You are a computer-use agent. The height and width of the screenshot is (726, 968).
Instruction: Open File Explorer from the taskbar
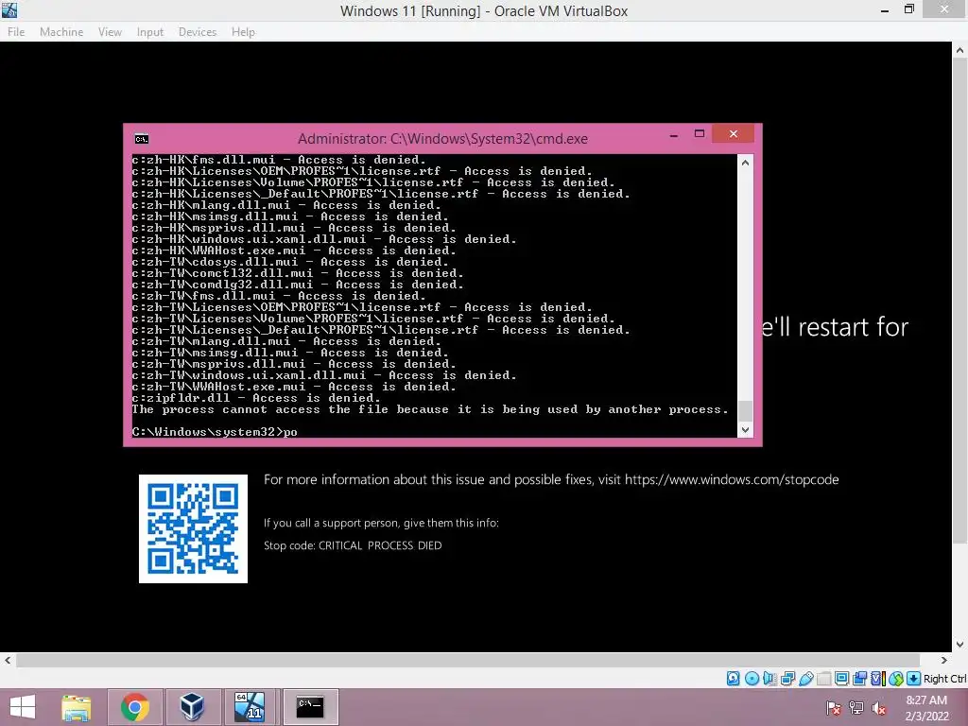tap(77, 707)
